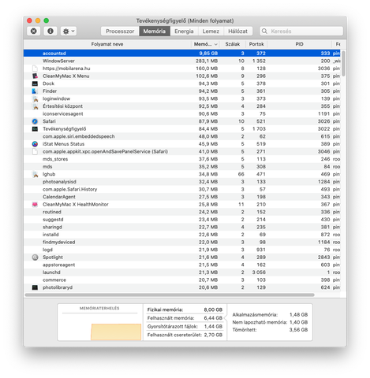
Task: Select the photoanalysisd row
Action: click(x=182, y=182)
